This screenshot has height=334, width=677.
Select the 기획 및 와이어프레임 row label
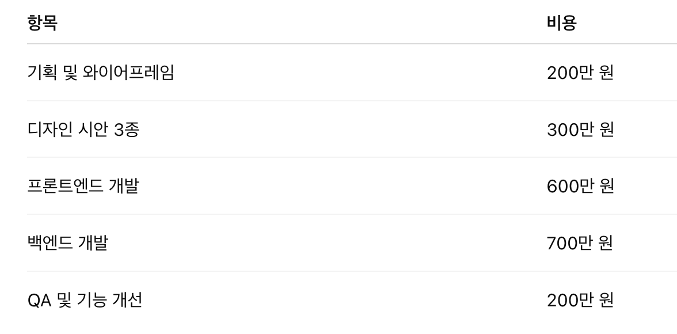[101, 72]
